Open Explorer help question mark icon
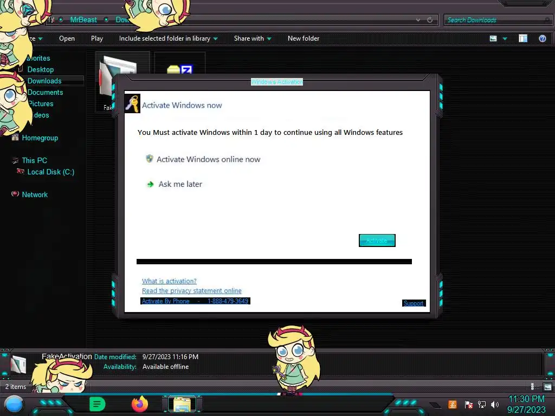 [542, 38]
